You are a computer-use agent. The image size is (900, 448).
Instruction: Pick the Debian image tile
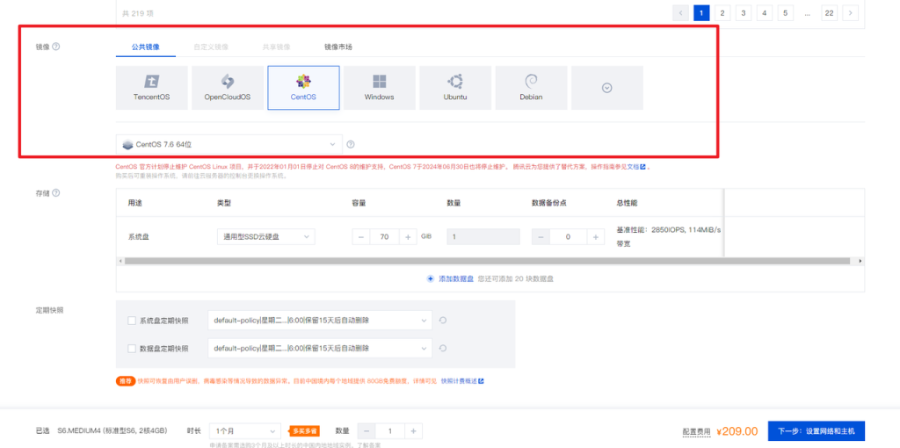(x=531, y=88)
